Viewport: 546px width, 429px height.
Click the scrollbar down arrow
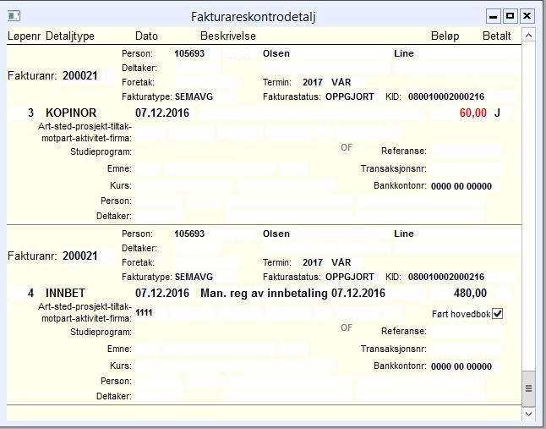[528, 414]
